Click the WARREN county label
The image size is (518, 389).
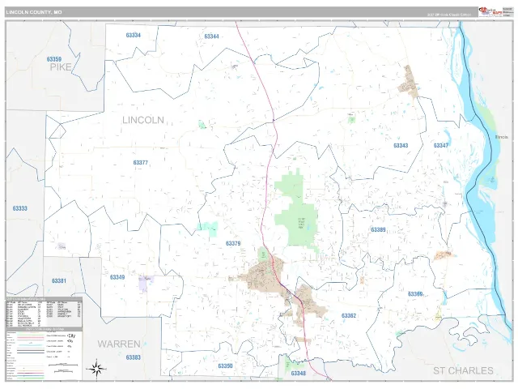click(119, 344)
